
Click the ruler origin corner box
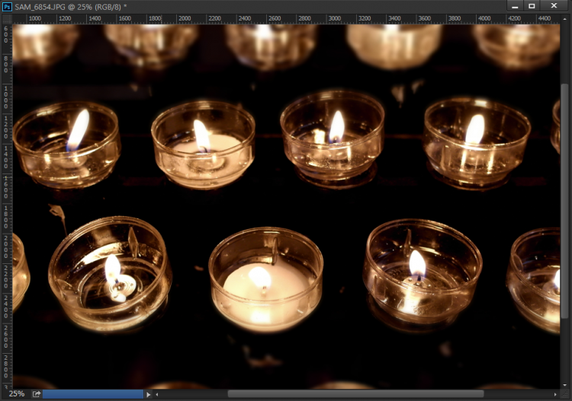pyautogui.click(x=7, y=18)
